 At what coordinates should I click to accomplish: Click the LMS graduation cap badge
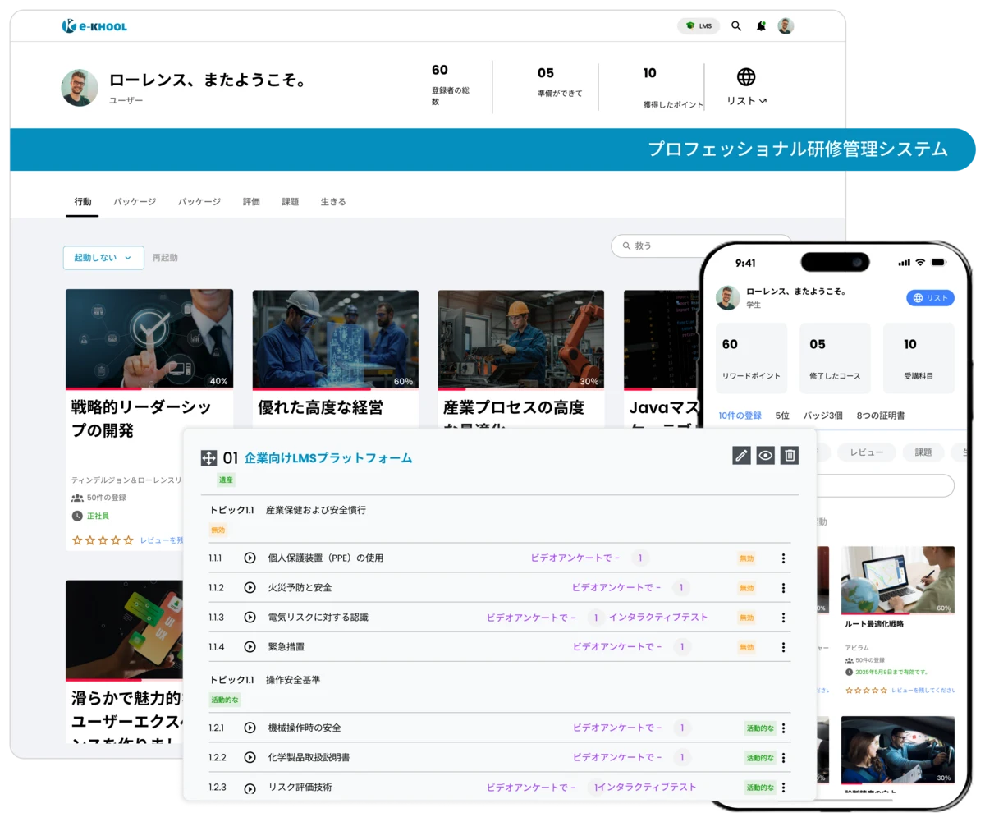(699, 25)
